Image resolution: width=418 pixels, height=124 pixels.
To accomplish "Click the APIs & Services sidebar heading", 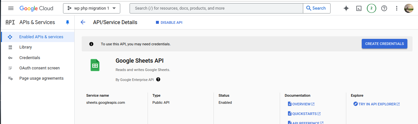I will pyautogui.click(x=37, y=22).
